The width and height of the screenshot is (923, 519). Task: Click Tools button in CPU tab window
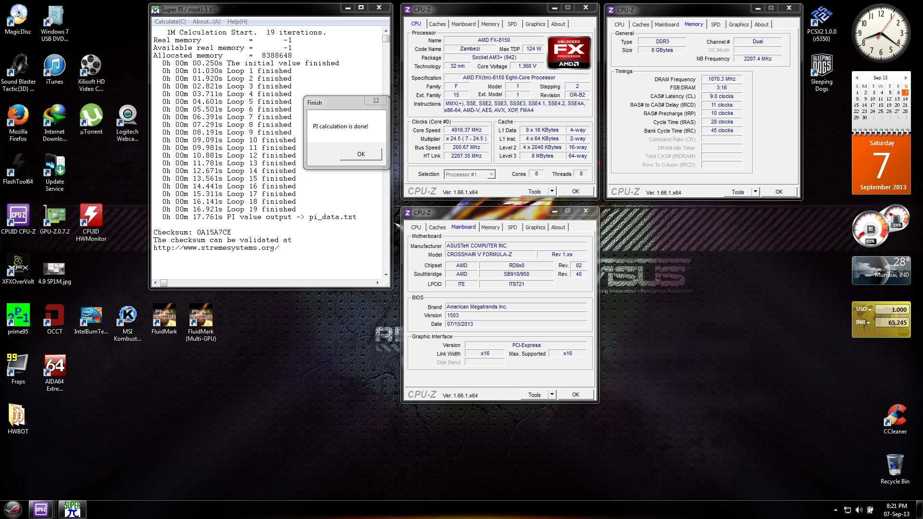534,191
